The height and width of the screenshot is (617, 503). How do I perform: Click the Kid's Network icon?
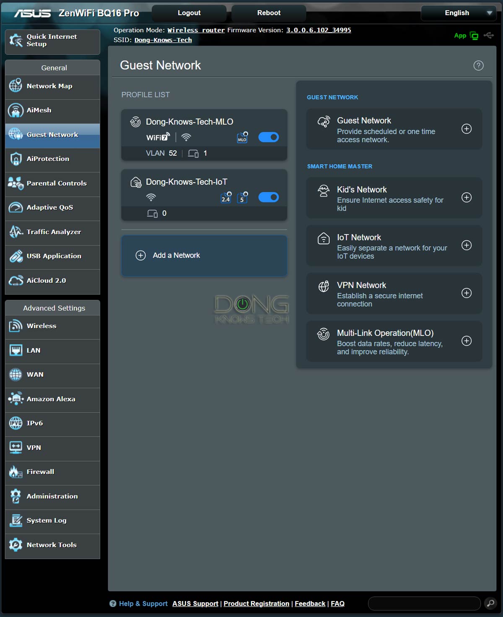pos(324,191)
